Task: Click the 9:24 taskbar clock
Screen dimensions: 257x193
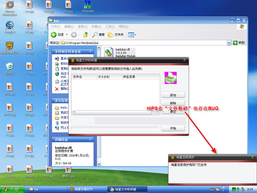Action: (x=250, y=189)
